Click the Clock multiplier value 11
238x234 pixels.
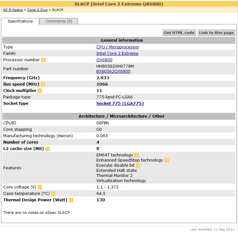[99, 91]
